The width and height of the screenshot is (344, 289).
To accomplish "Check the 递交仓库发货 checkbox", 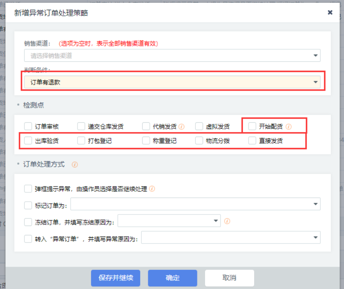I will pos(81,126).
